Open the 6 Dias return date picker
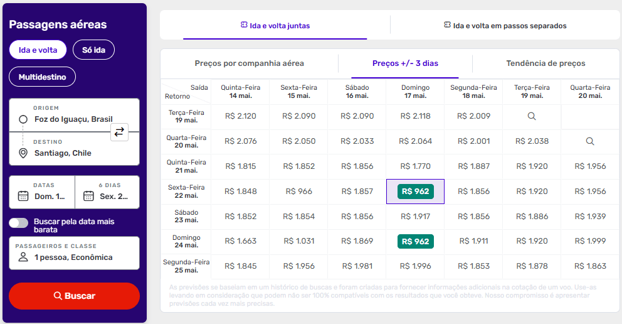 [x=107, y=192]
